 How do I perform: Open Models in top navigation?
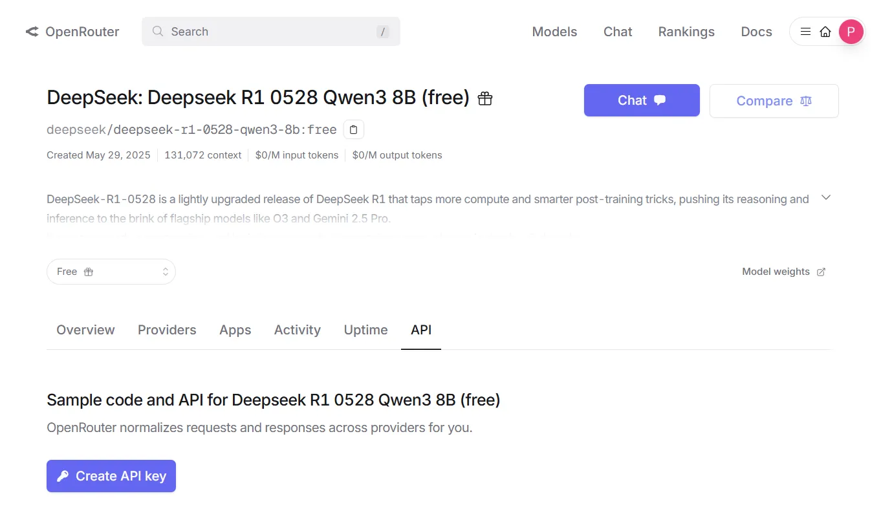point(554,32)
